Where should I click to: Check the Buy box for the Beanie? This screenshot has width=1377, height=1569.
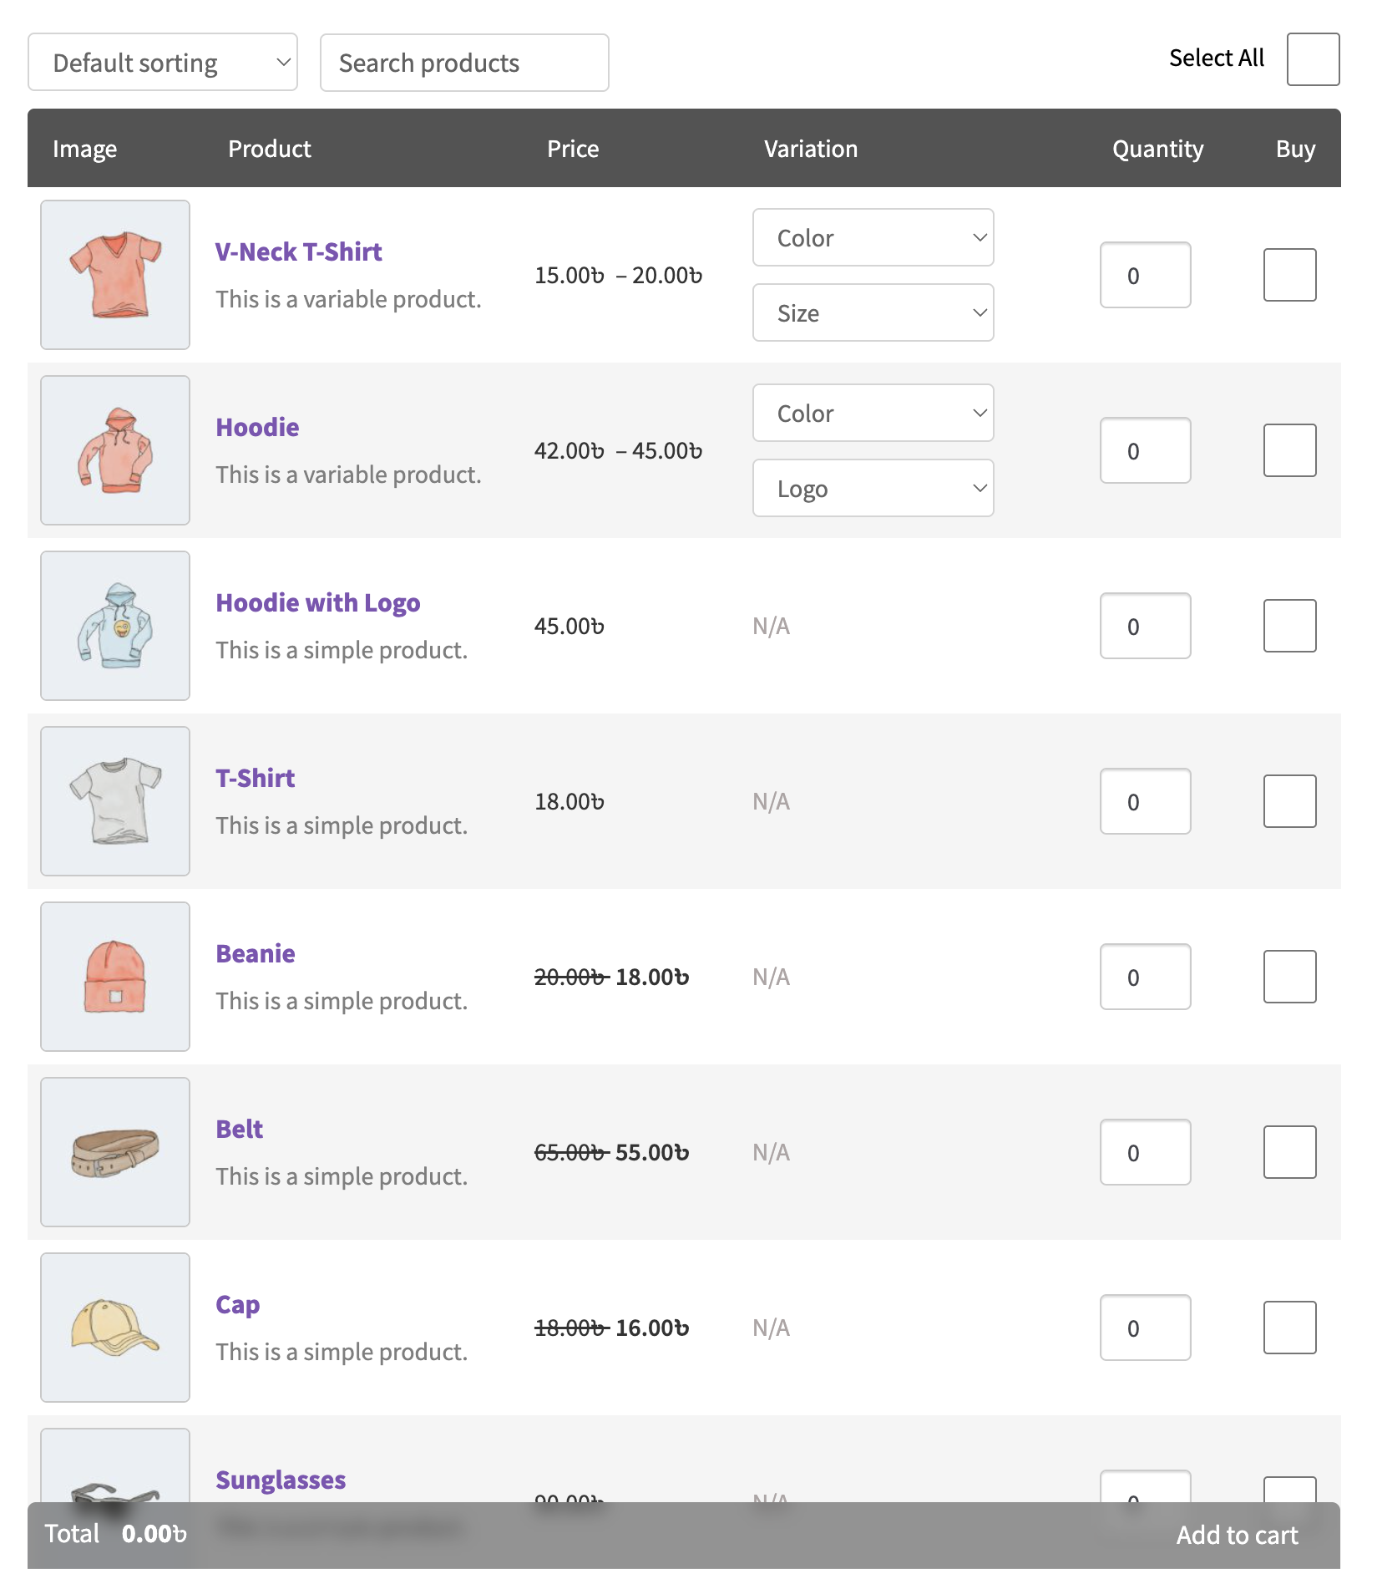click(x=1288, y=976)
